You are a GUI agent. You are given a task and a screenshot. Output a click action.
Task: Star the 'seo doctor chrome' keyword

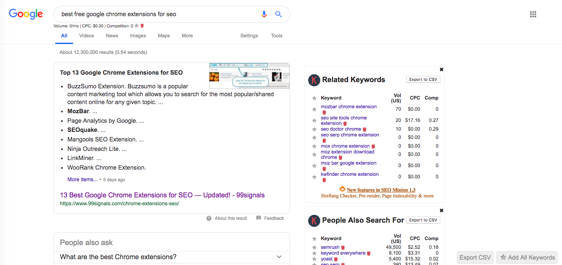pyautogui.click(x=314, y=129)
